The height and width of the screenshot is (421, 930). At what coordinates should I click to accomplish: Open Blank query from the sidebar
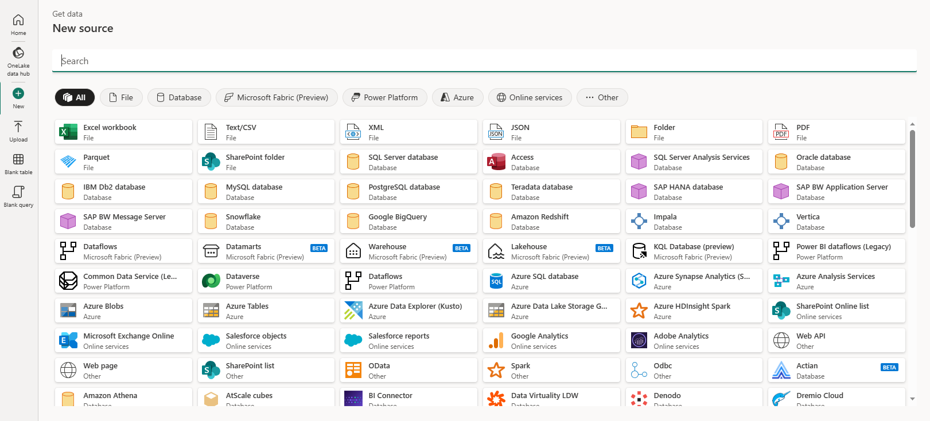click(x=18, y=192)
